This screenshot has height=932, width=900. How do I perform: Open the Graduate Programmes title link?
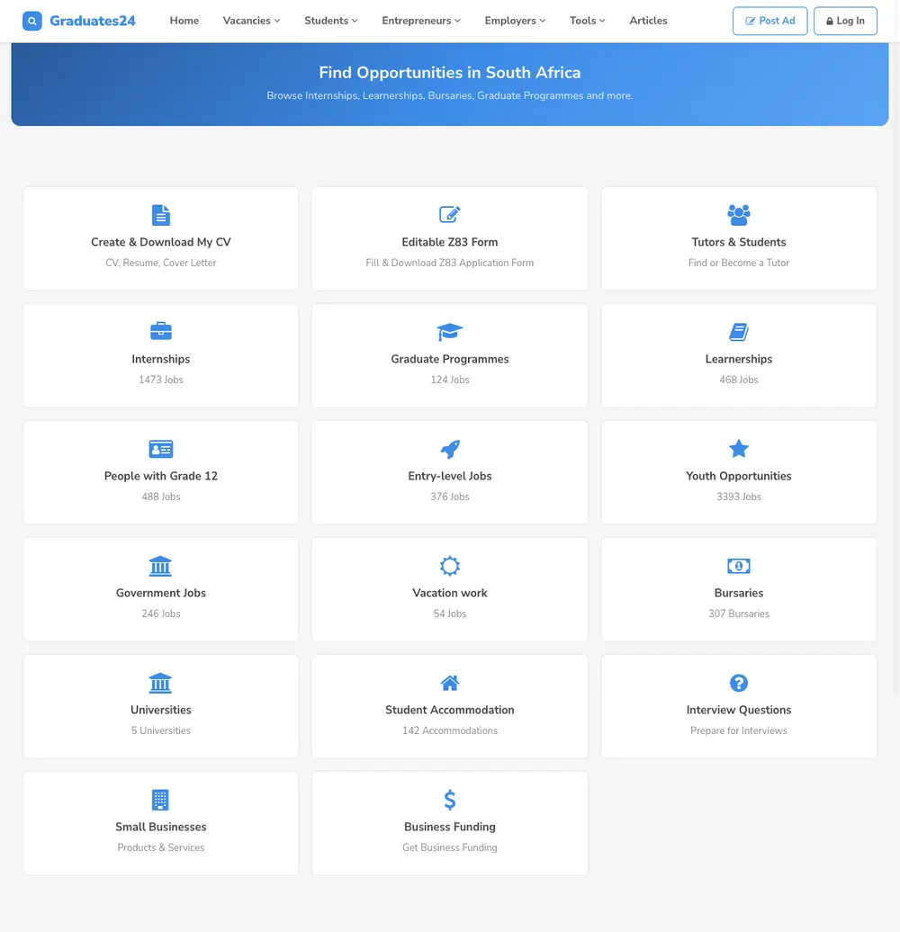pos(449,359)
